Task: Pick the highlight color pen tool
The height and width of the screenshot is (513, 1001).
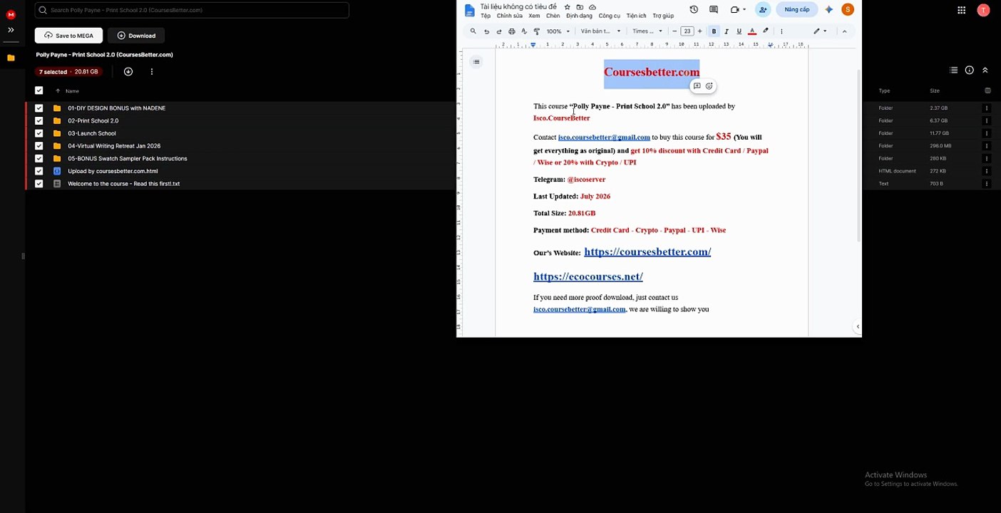Action: tap(766, 31)
